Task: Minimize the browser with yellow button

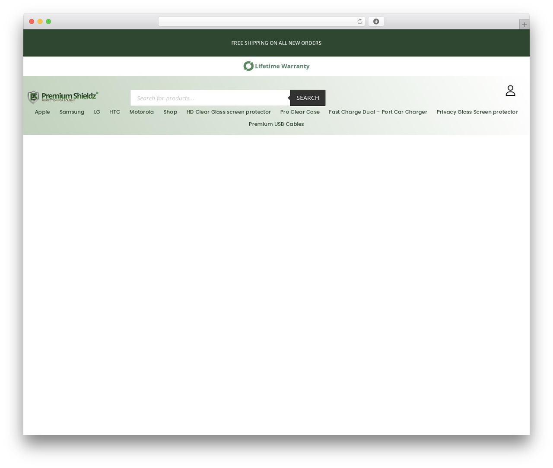Action: 40,22
